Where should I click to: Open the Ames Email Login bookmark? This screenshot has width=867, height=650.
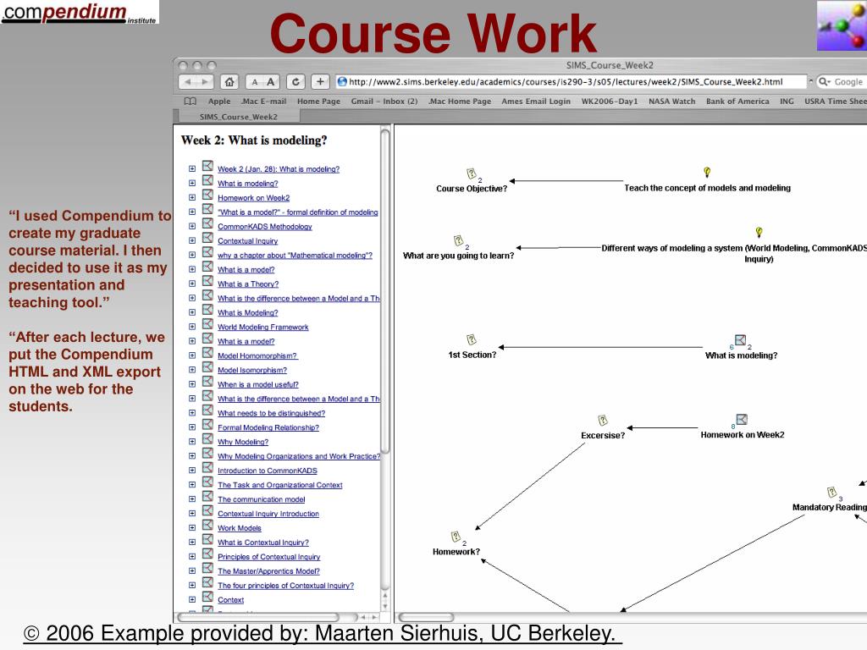pyautogui.click(x=536, y=102)
